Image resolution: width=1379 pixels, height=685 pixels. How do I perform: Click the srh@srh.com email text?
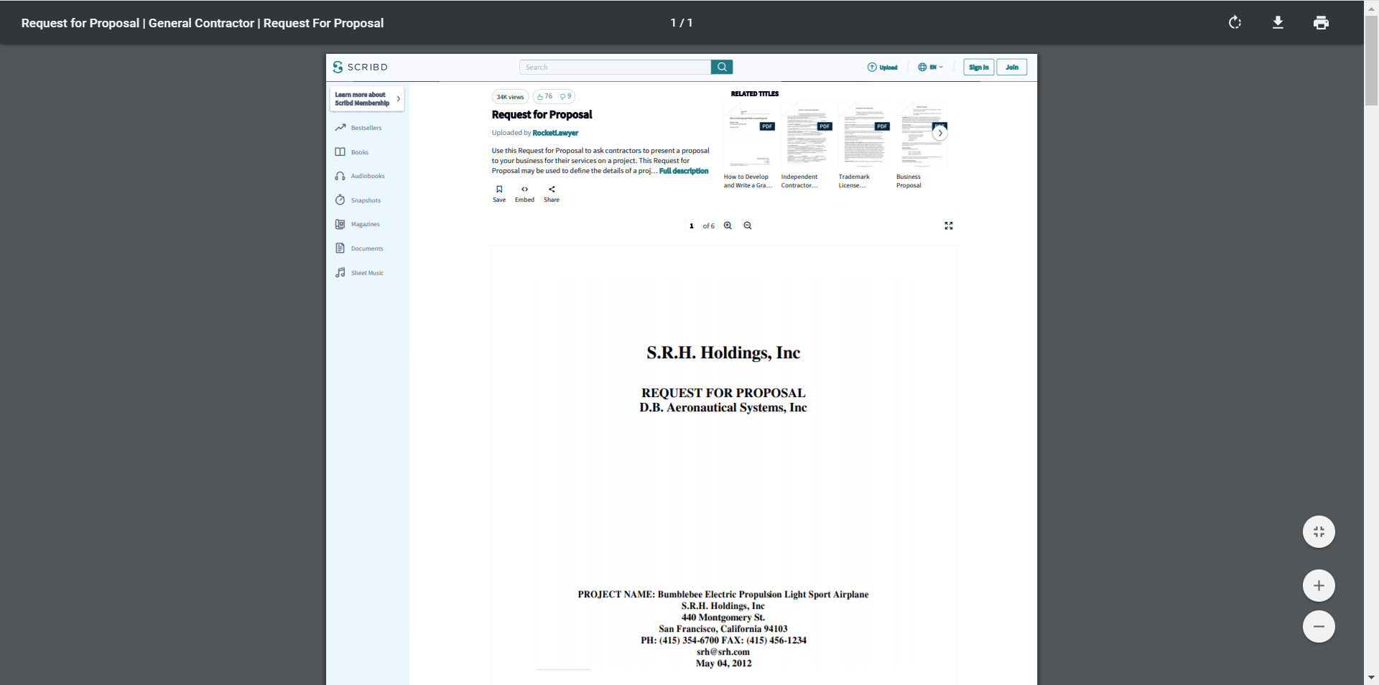(x=723, y=652)
